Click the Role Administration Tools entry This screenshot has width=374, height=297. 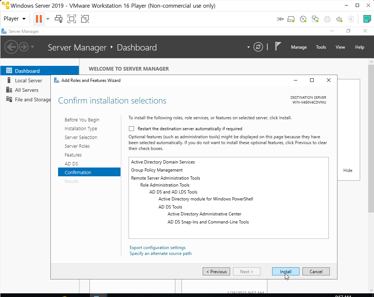pyautogui.click(x=165, y=185)
